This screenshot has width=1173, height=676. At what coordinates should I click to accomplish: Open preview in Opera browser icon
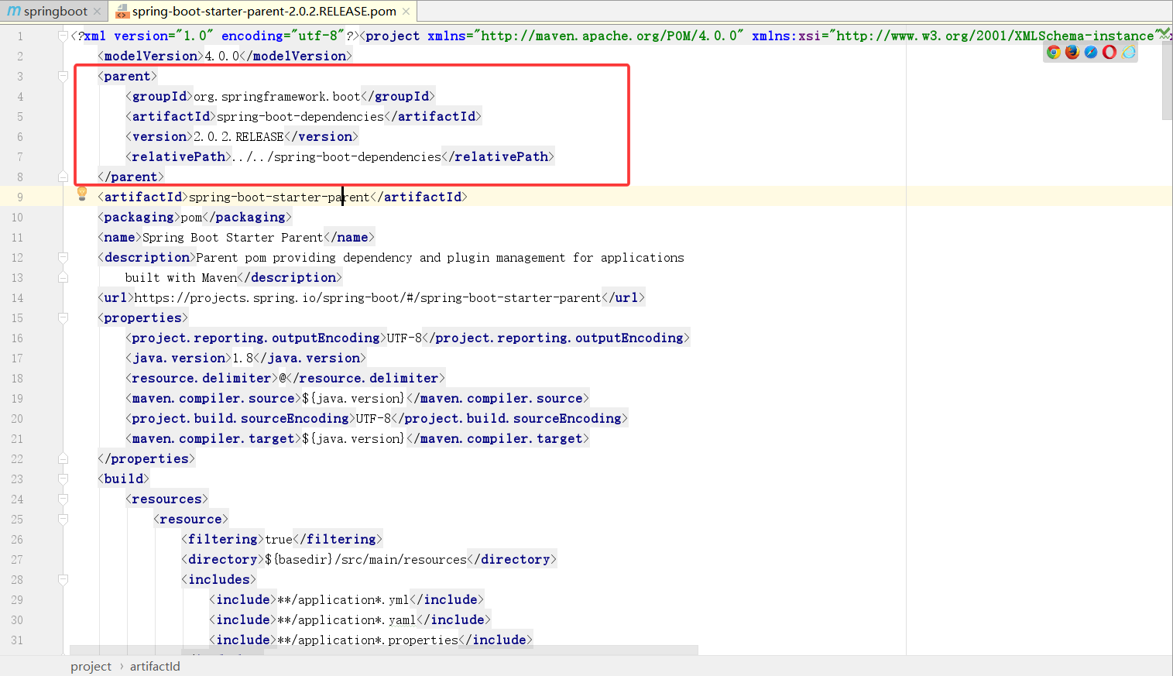coord(1110,52)
